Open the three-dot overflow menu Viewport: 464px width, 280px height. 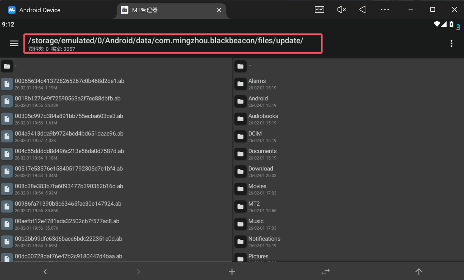click(x=451, y=44)
